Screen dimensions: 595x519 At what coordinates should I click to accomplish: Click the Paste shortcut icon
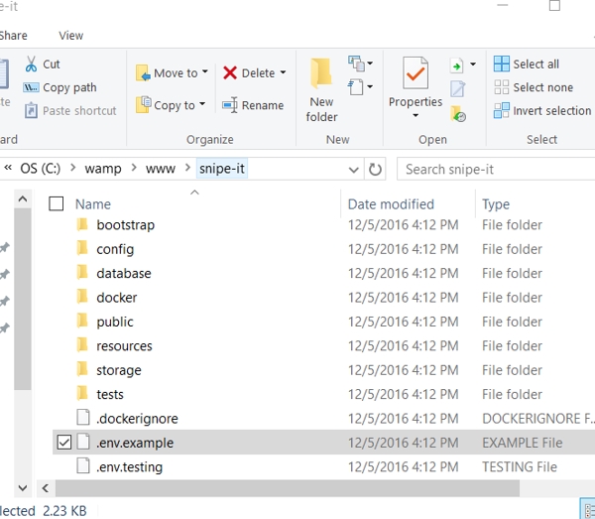(x=31, y=110)
